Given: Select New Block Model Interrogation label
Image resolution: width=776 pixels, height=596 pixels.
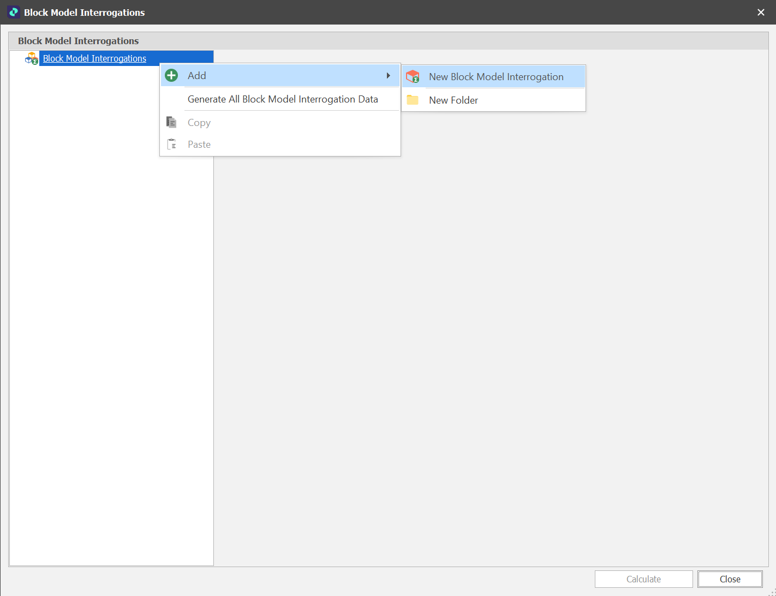Looking at the screenshot, I should pos(496,77).
